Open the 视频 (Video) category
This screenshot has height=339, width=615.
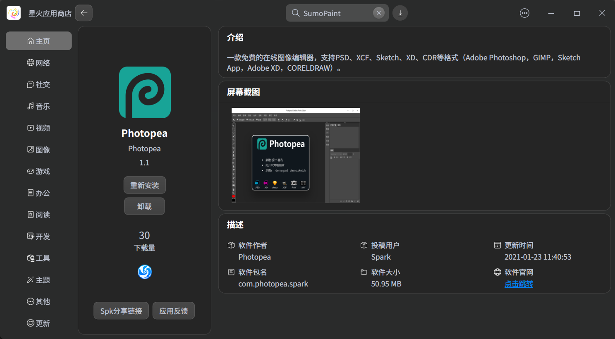coord(38,128)
